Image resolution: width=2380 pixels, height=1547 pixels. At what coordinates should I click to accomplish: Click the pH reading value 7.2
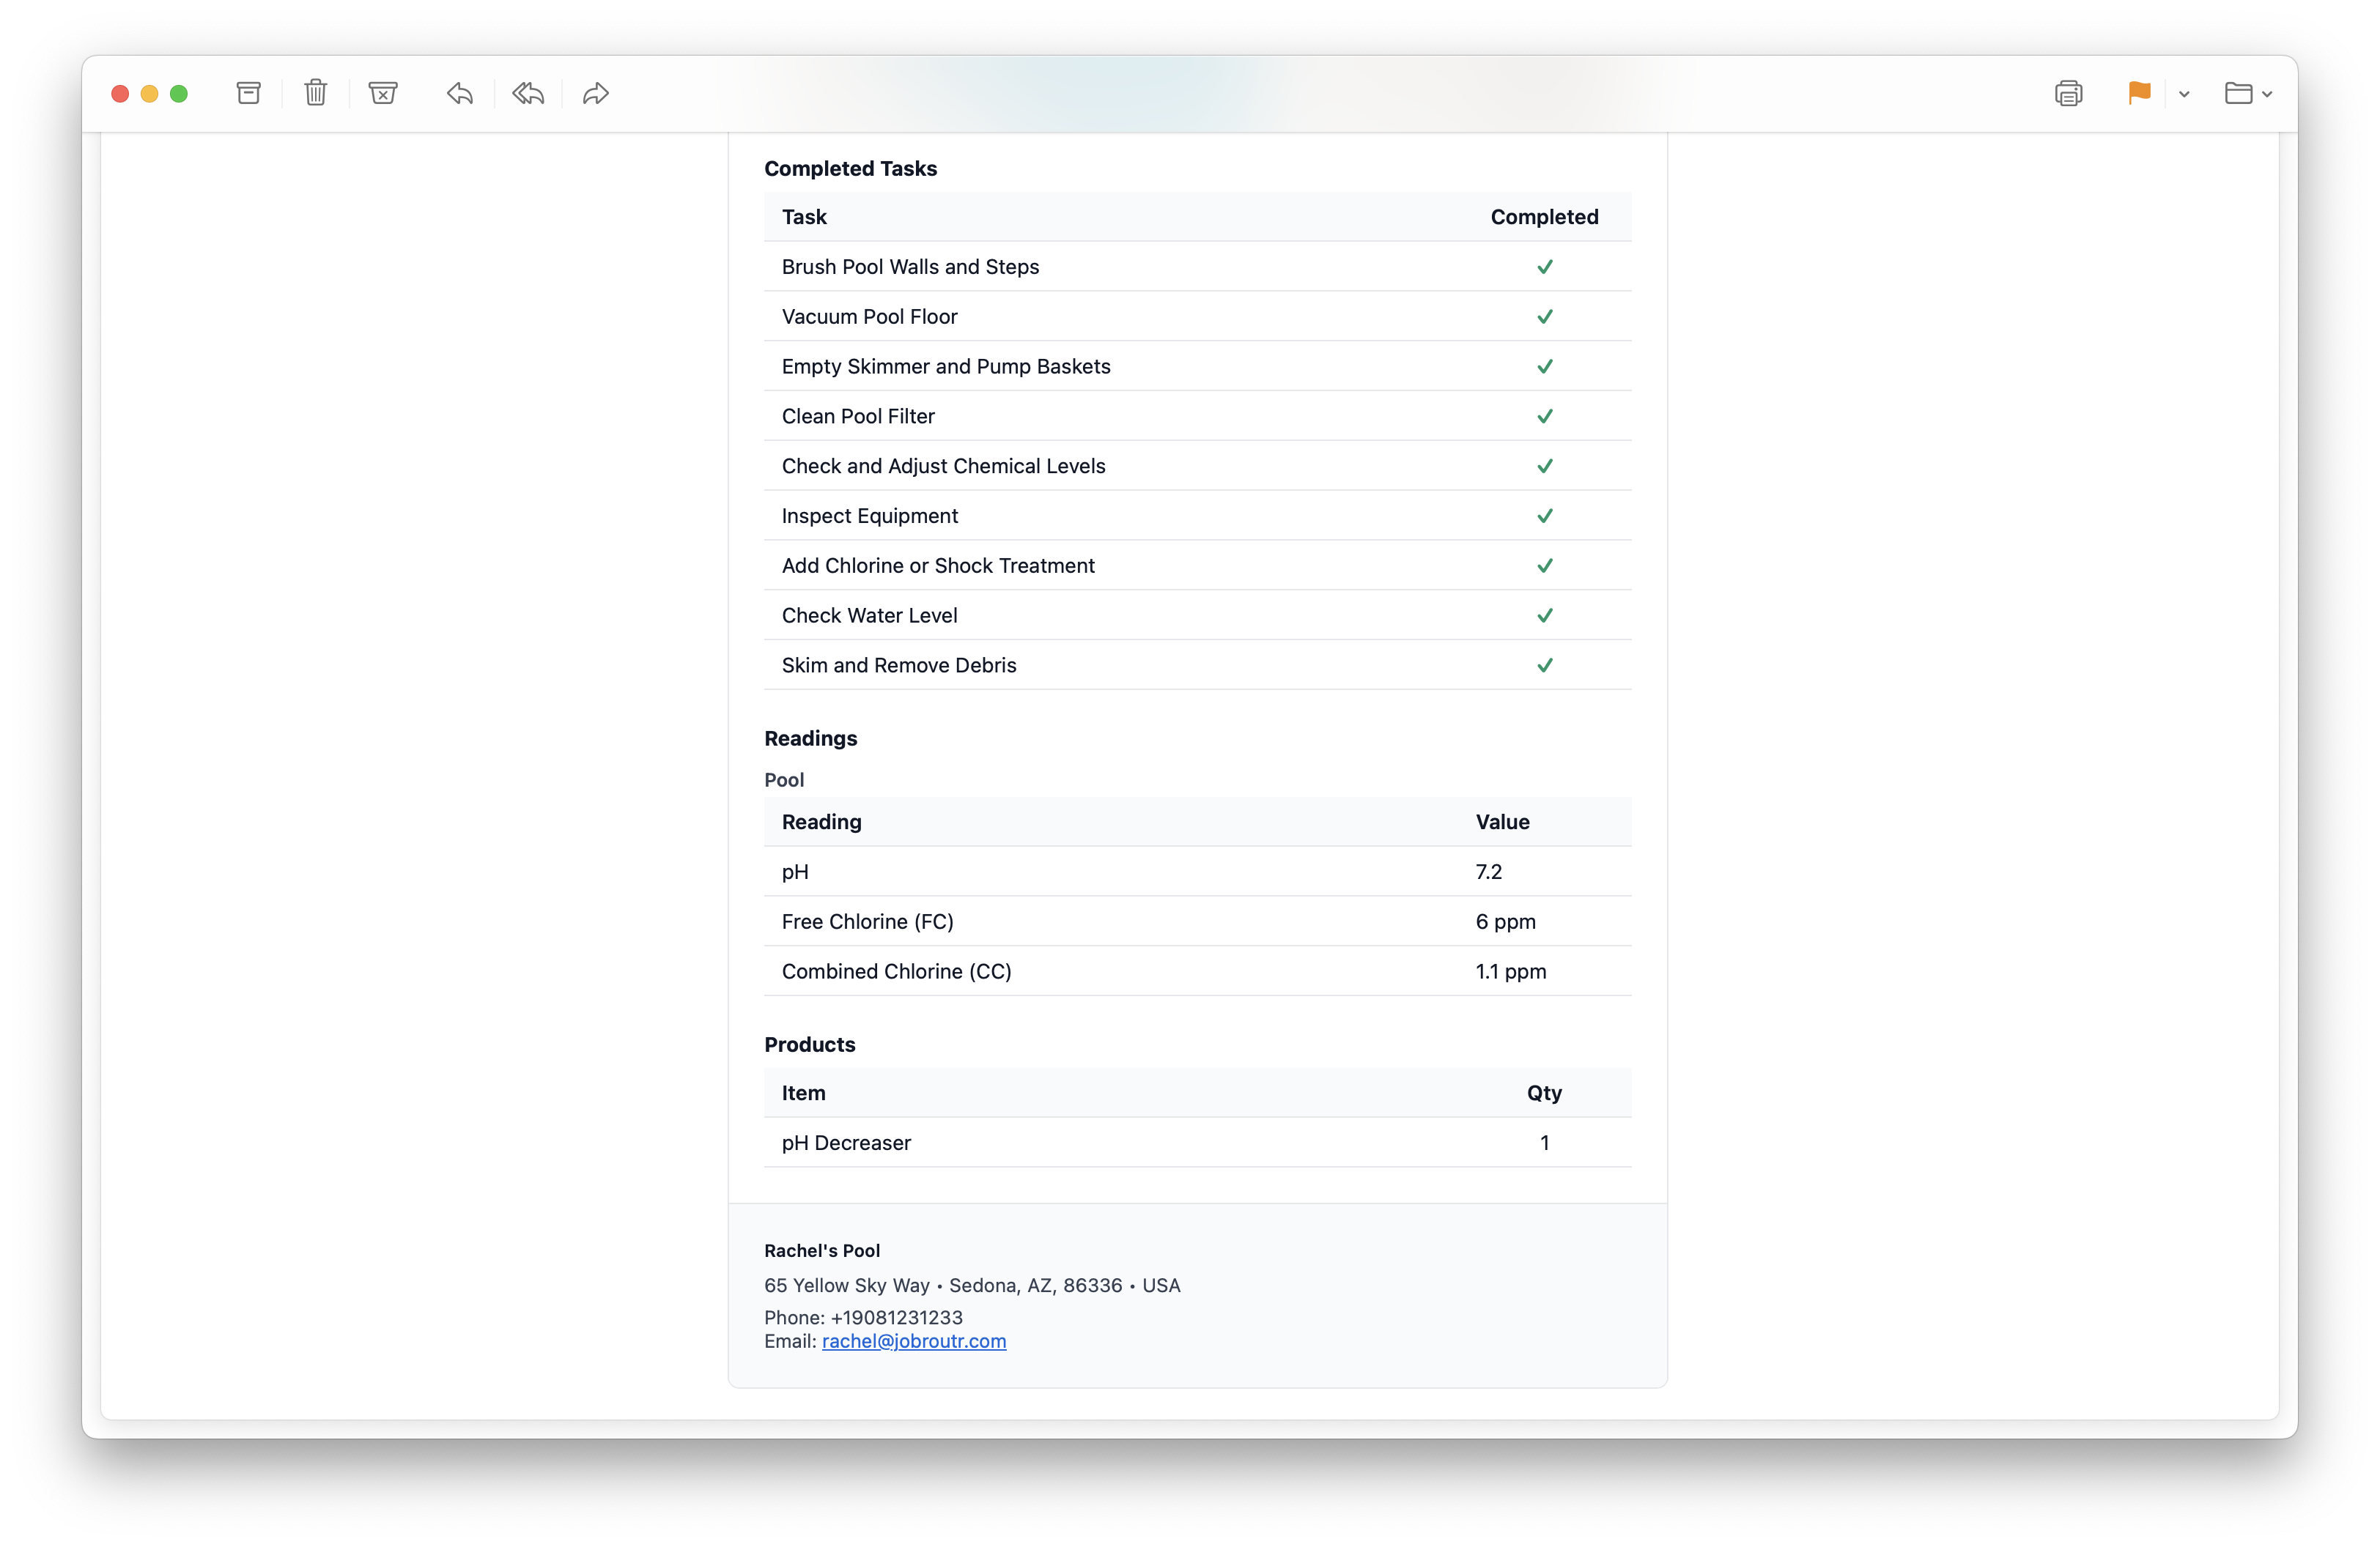click(1489, 872)
